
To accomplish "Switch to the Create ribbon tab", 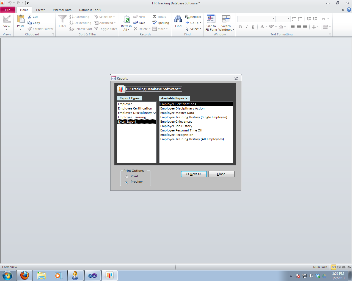I will tap(40, 10).
